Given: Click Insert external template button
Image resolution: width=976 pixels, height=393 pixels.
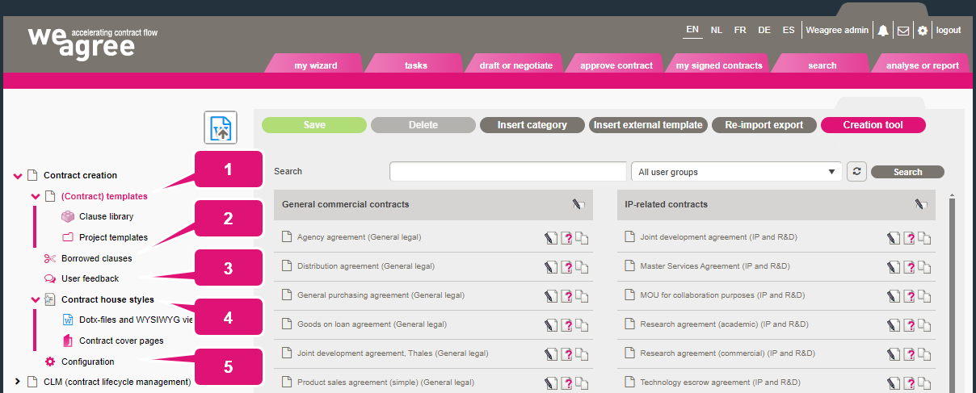Looking at the screenshot, I should [648, 125].
